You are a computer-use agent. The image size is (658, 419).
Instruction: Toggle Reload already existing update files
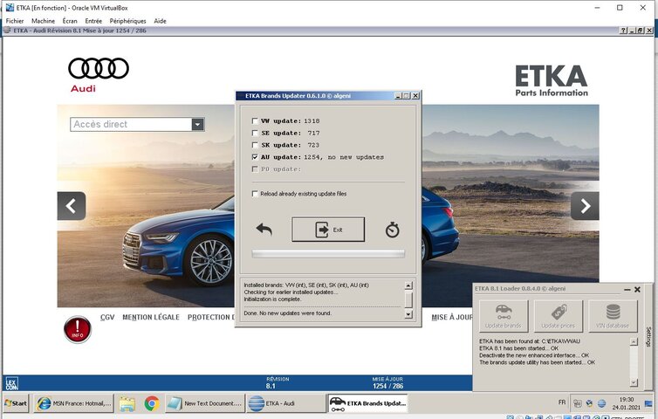click(x=255, y=194)
